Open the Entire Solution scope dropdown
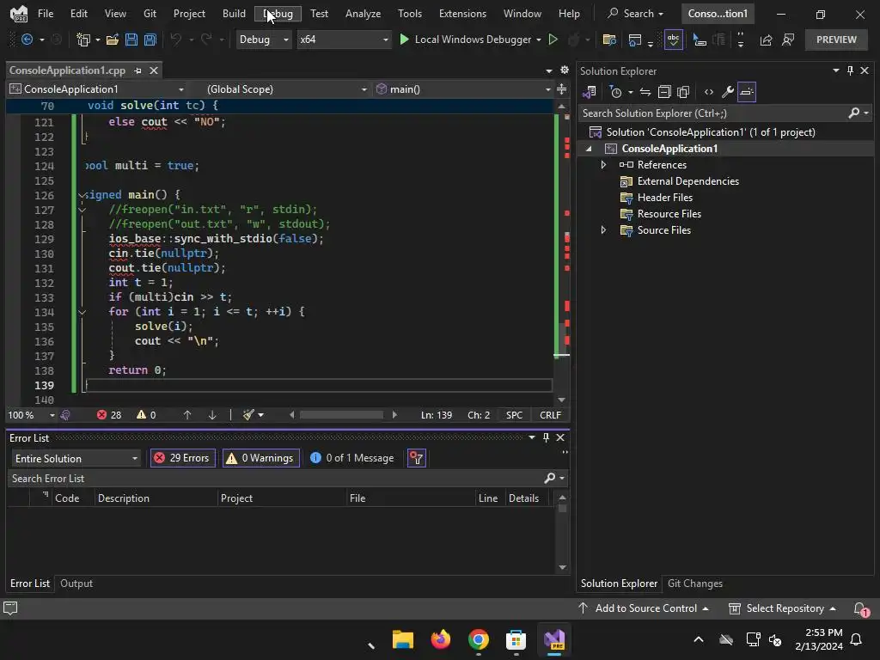The width and height of the screenshot is (880, 660). tap(76, 459)
